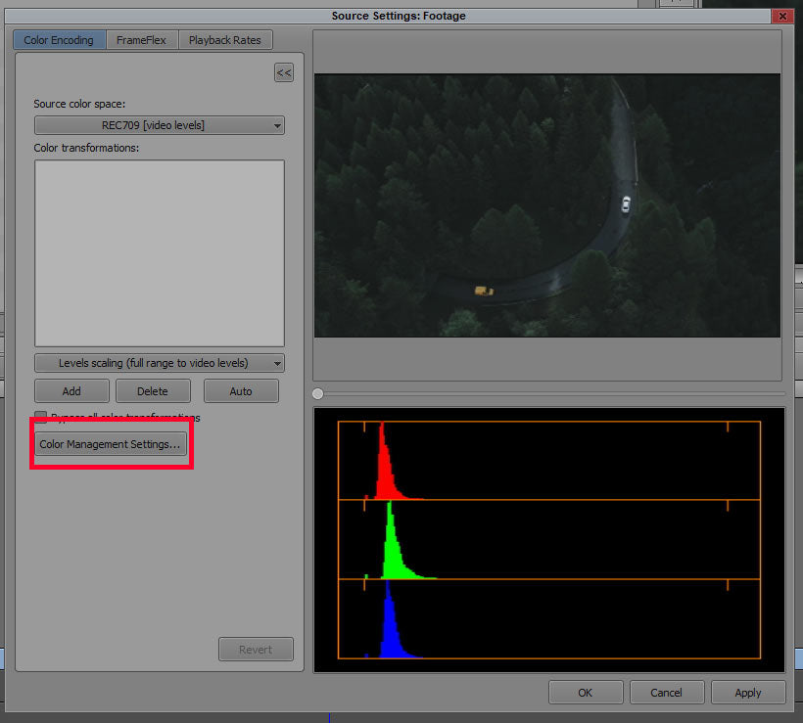Cancel the Source Settings changes
The width and height of the screenshot is (803, 723).
coord(666,693)
